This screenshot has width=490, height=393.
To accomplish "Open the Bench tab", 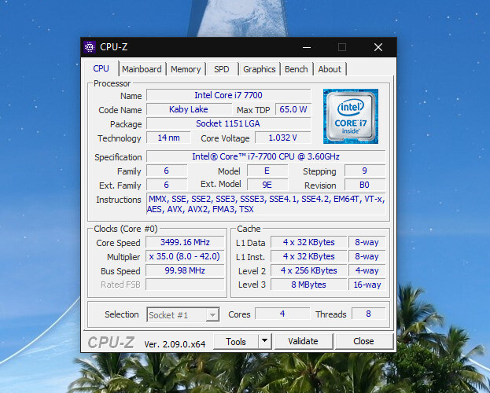I will (297, 69).
